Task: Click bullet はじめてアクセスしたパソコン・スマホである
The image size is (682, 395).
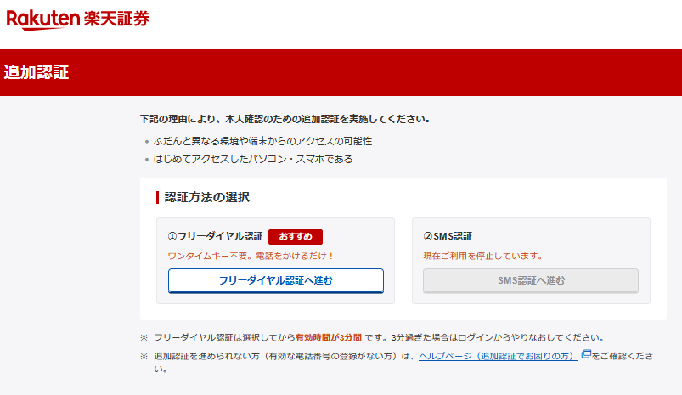Action: point(253,159)
